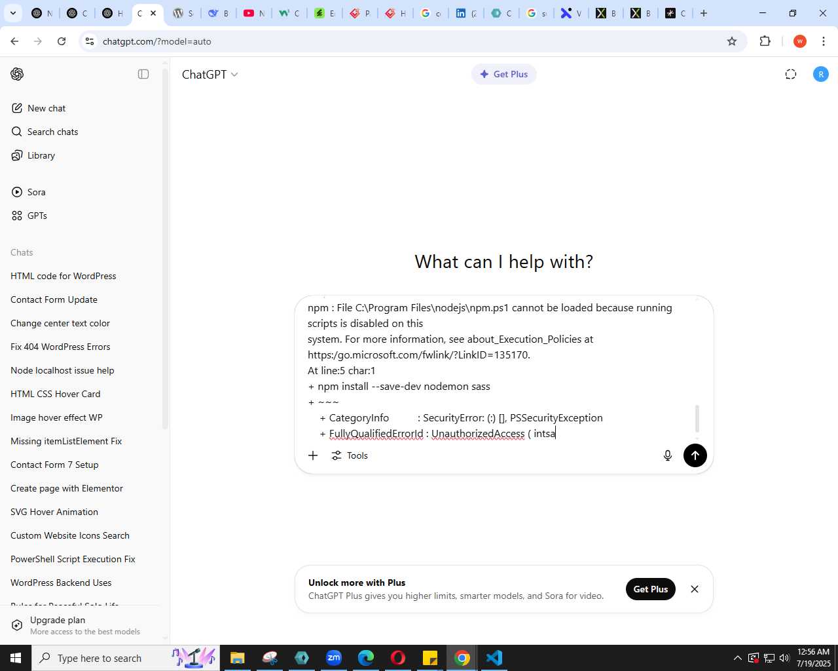Screen dimensions: 838x671
Task: Switch to the WordPress tab
Action: coord(183,13)
